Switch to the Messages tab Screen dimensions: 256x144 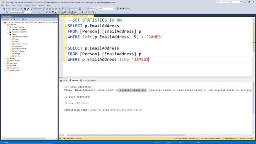click(74, 81)
